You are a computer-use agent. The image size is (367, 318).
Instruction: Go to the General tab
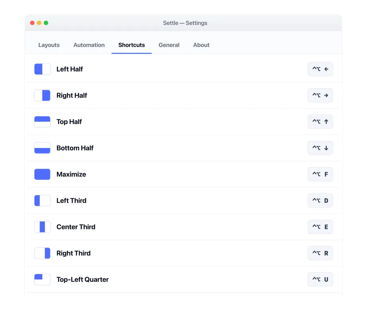click(x=169, y=45)
